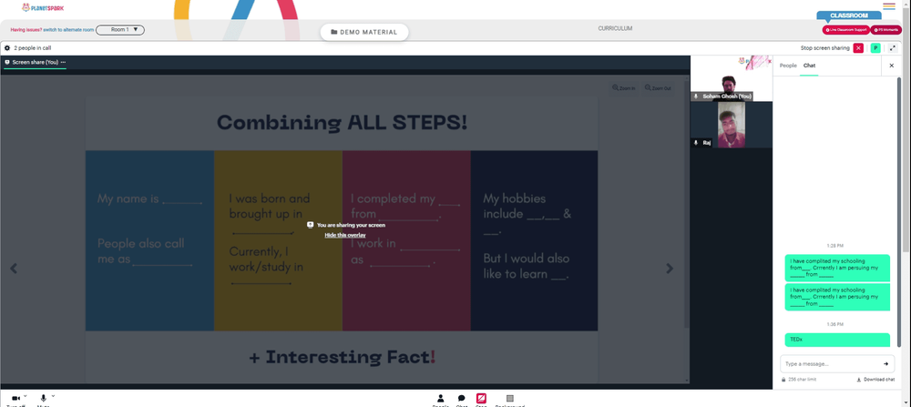The height and width of the screenshot is (407, 911).
Task: Go to previous slide arrow
Action: 14,269
